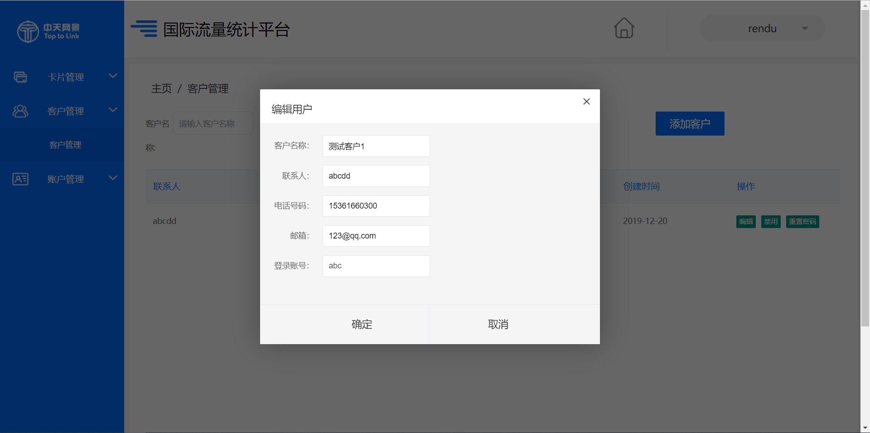Click the rendu username text
Screen dimensions: 870x433
click(762, 29)
